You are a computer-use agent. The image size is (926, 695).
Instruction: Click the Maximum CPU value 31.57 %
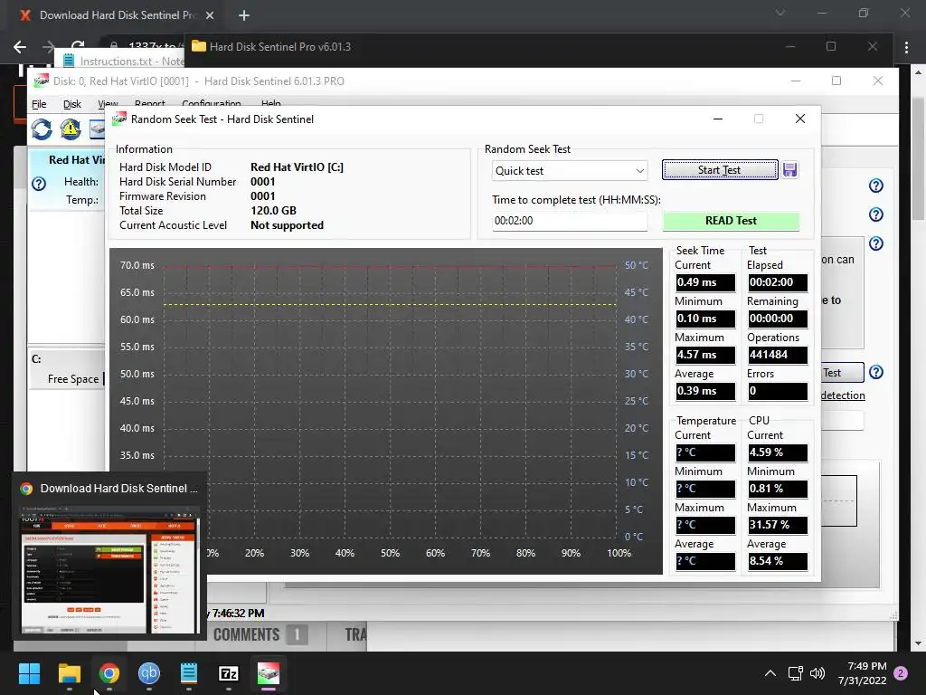click(x=777, y=525)
